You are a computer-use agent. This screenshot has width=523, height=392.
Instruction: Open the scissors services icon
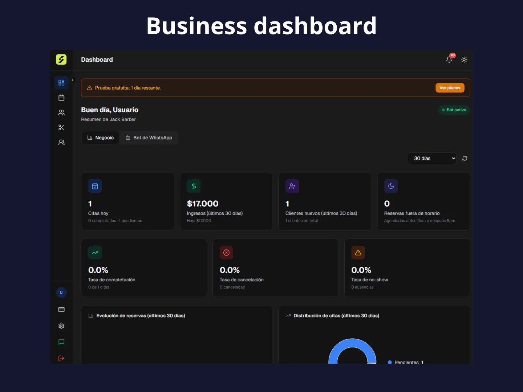tap(61, 127)
